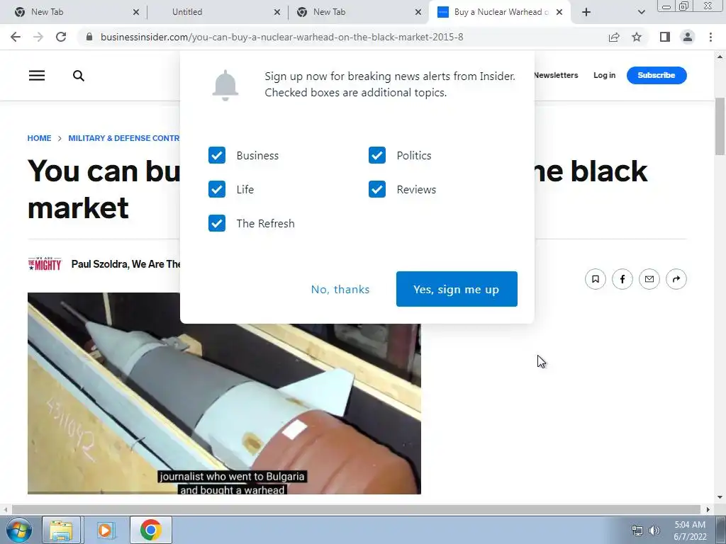
Task: Switch to the first New Tab
Action: (x=74, y=12)
